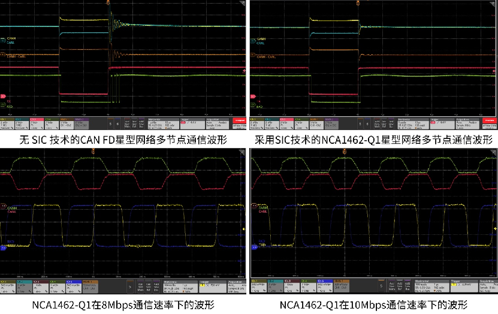Screen dimensions: 498x314
Task: Open Ch 2 badge in no-SIC waveform panel
Action: pyautogui.click(x=22, y=123)
